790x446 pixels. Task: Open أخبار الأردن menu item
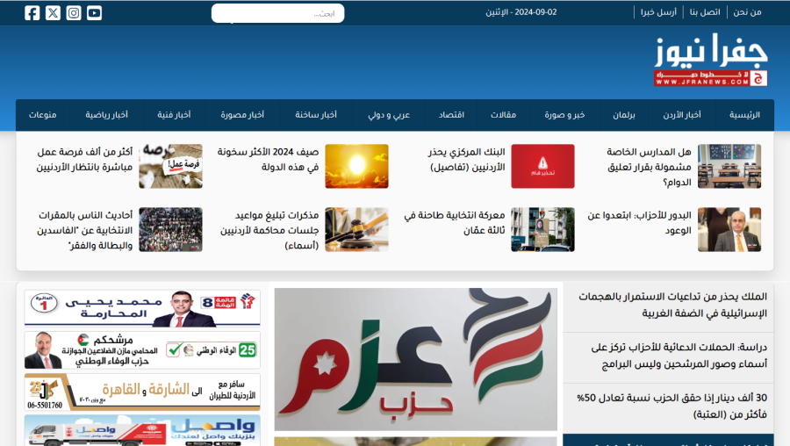coord(682,115)
